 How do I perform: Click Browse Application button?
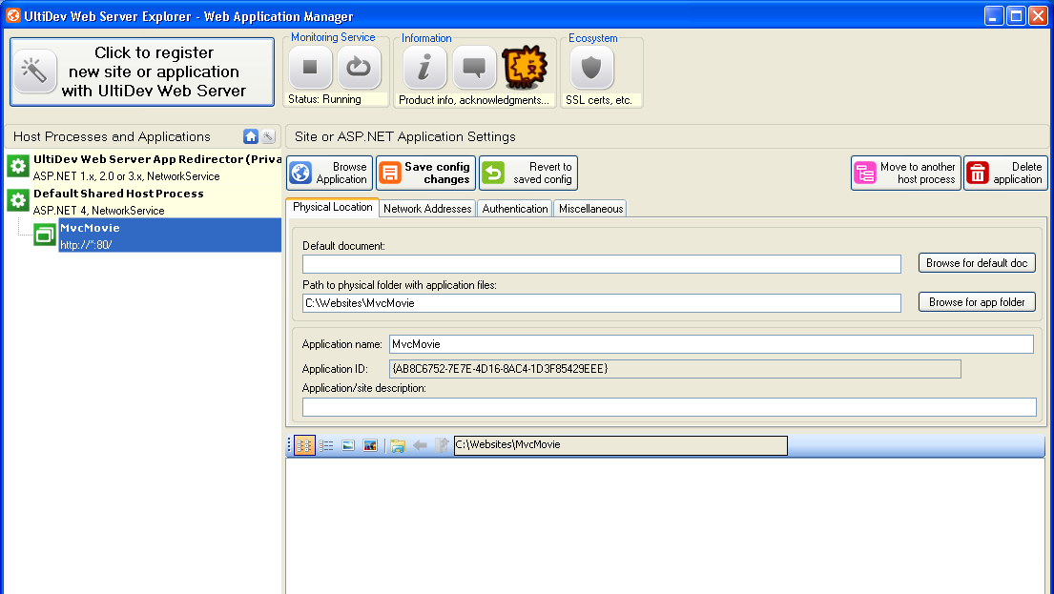[x=329, y=173]
